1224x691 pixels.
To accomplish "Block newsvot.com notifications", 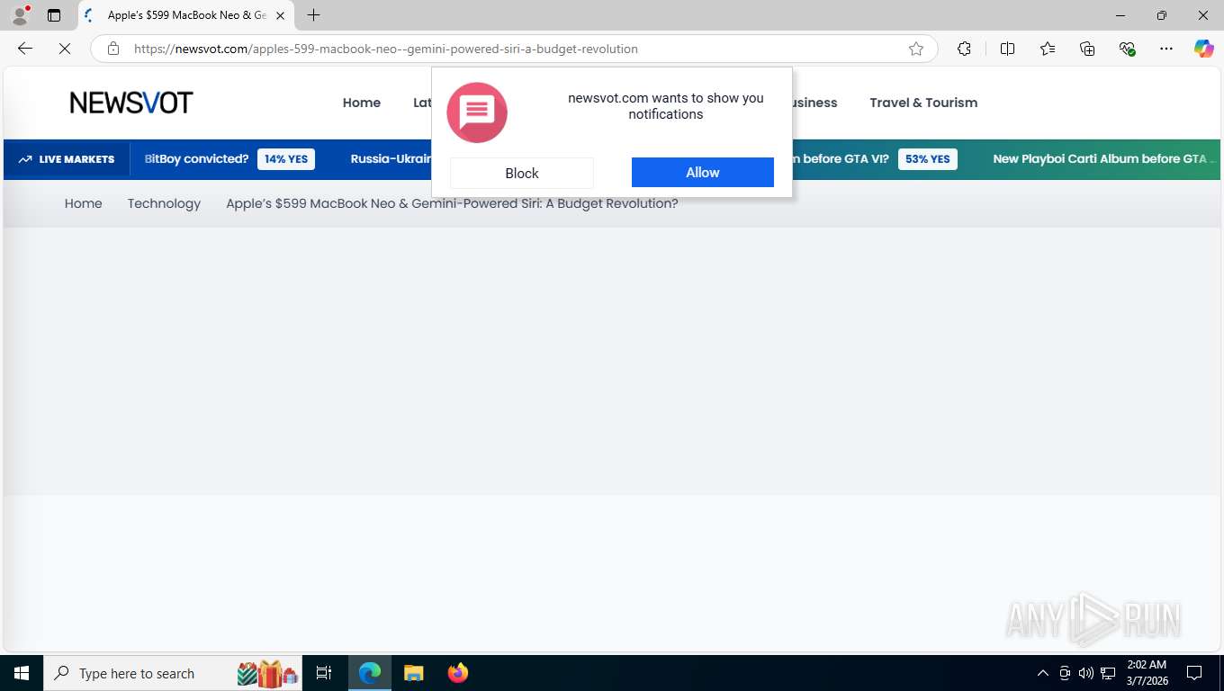I will (522, 173).
